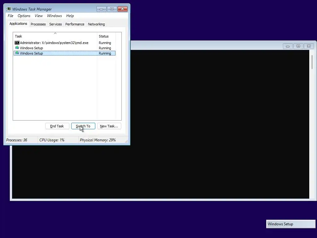Screen dimensions: 317x238
Task: Sort by the Task column header
Action: point(55,36)
